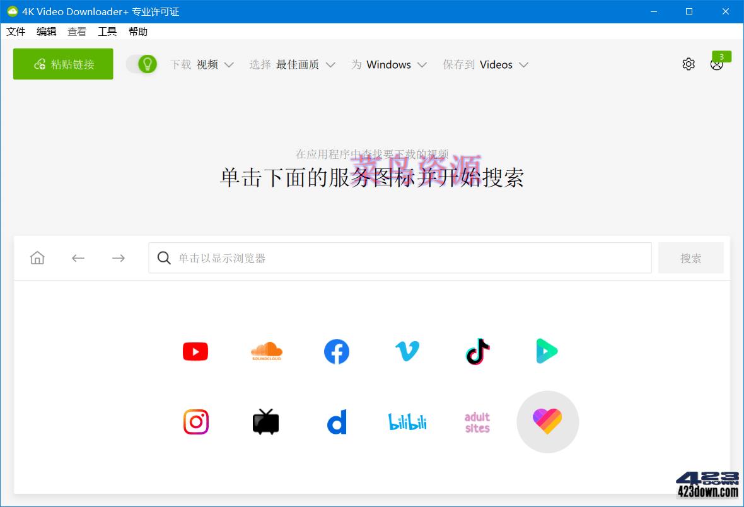The width and height of the screenshot is (744, 507).
Task: Open the bilibili service
Action: (407, 422)
